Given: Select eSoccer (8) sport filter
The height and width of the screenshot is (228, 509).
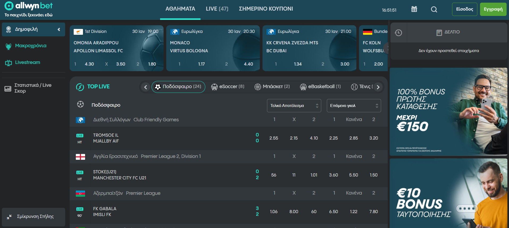Looking at the screenshot, I should click(x=228, y=87).
